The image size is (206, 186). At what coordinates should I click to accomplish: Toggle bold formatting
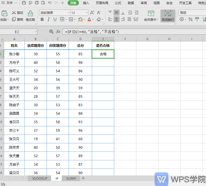[x=42, y=19]
